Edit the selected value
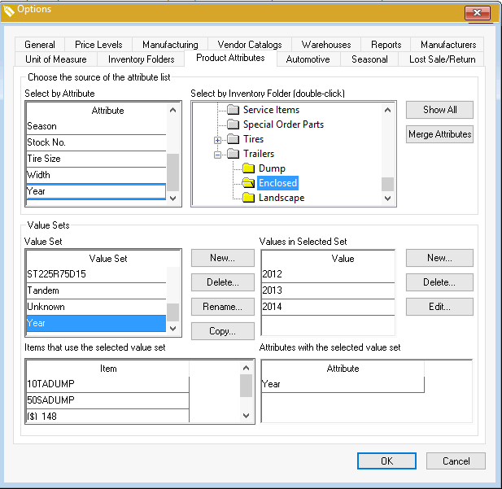 click(x=439, y=307)
